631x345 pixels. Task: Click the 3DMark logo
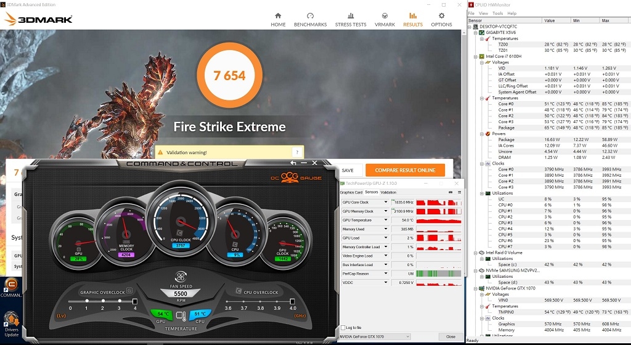tap(38, 18)
